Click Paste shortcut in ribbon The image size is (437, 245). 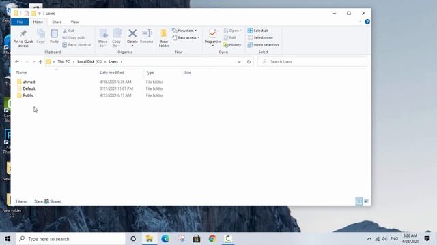(x=77, y=44)
